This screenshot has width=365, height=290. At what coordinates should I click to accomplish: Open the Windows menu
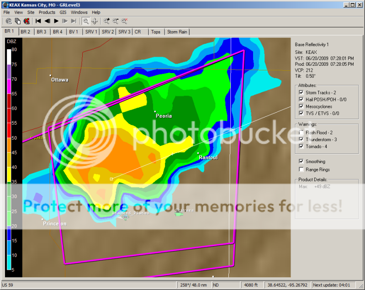[x=79, y=12]
